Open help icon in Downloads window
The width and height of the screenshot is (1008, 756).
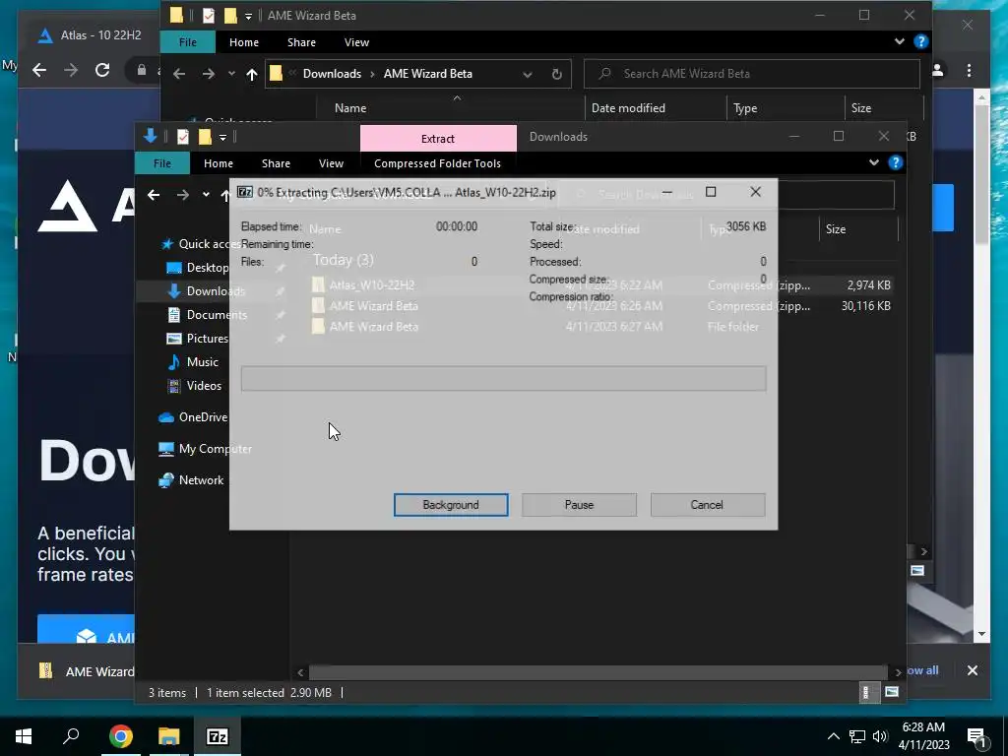tap(896, 162)
